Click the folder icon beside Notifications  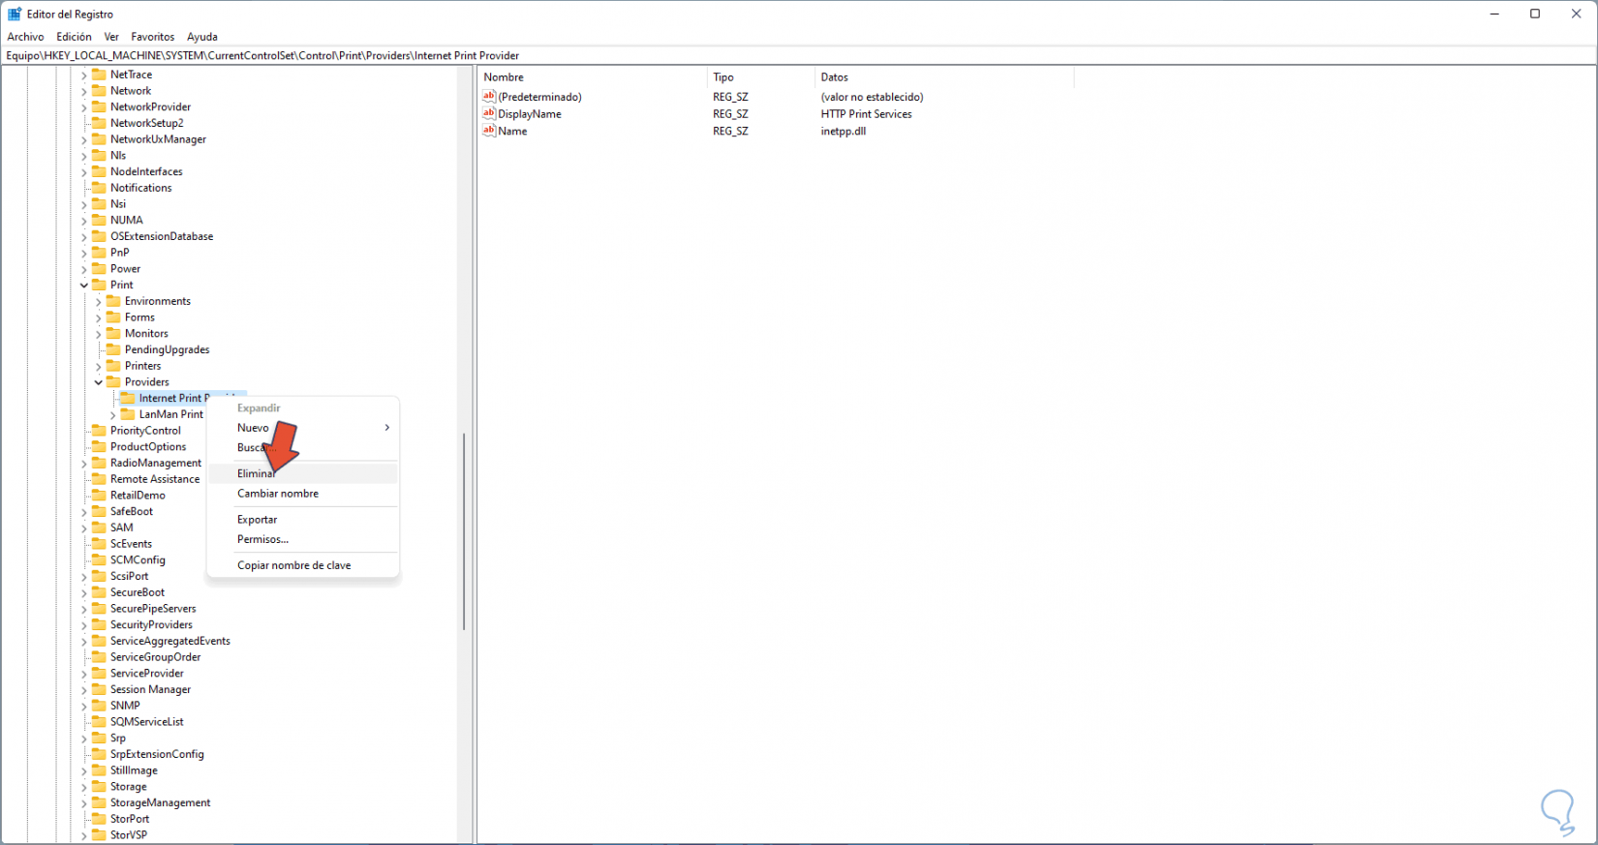click(x=99, y=188)
